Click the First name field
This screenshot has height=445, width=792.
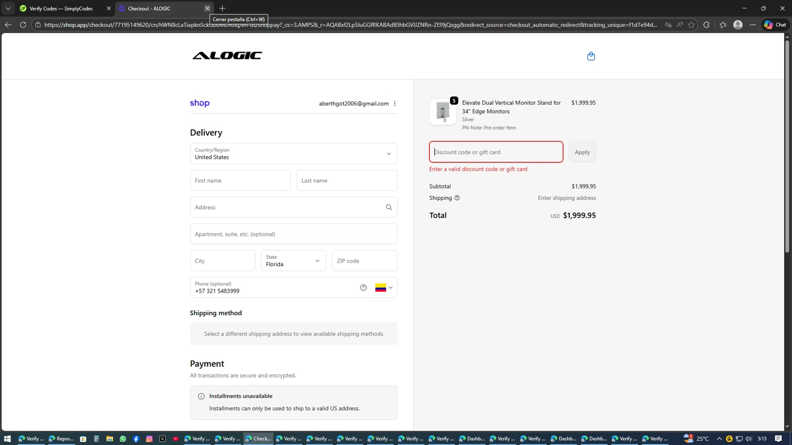tap(240, 180)
